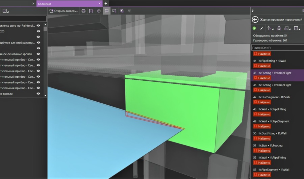304x179 pixels.
Task: Collapse the right panel with chevron arrow
Action: (253, 11)
